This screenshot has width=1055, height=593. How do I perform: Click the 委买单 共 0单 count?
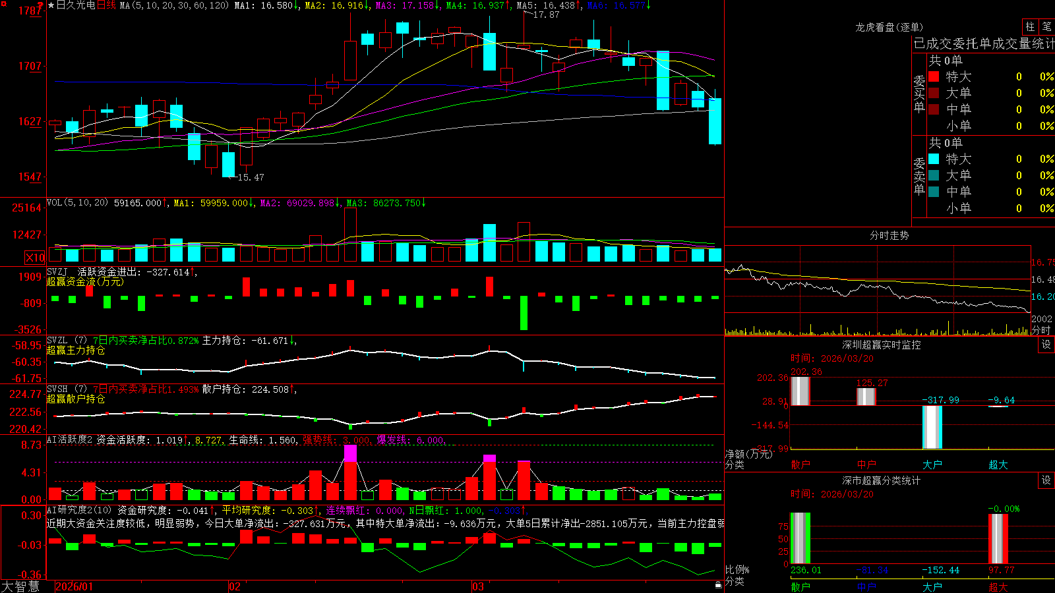click(x=946, y=61)
